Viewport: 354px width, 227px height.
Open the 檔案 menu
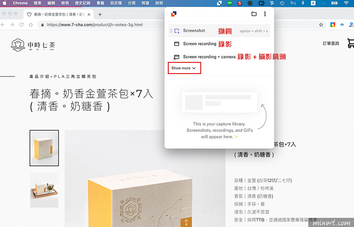click(37, 3)
